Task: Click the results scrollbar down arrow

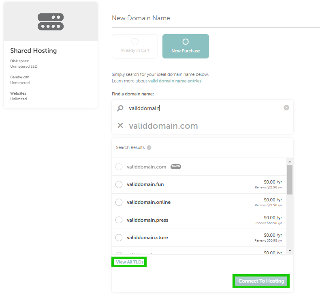Action: tap(290, 251)
